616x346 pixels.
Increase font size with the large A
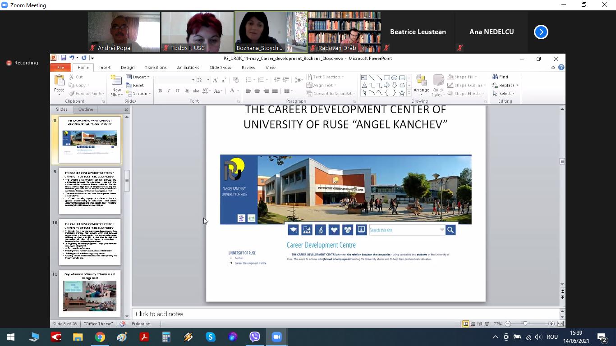point(216,80)
